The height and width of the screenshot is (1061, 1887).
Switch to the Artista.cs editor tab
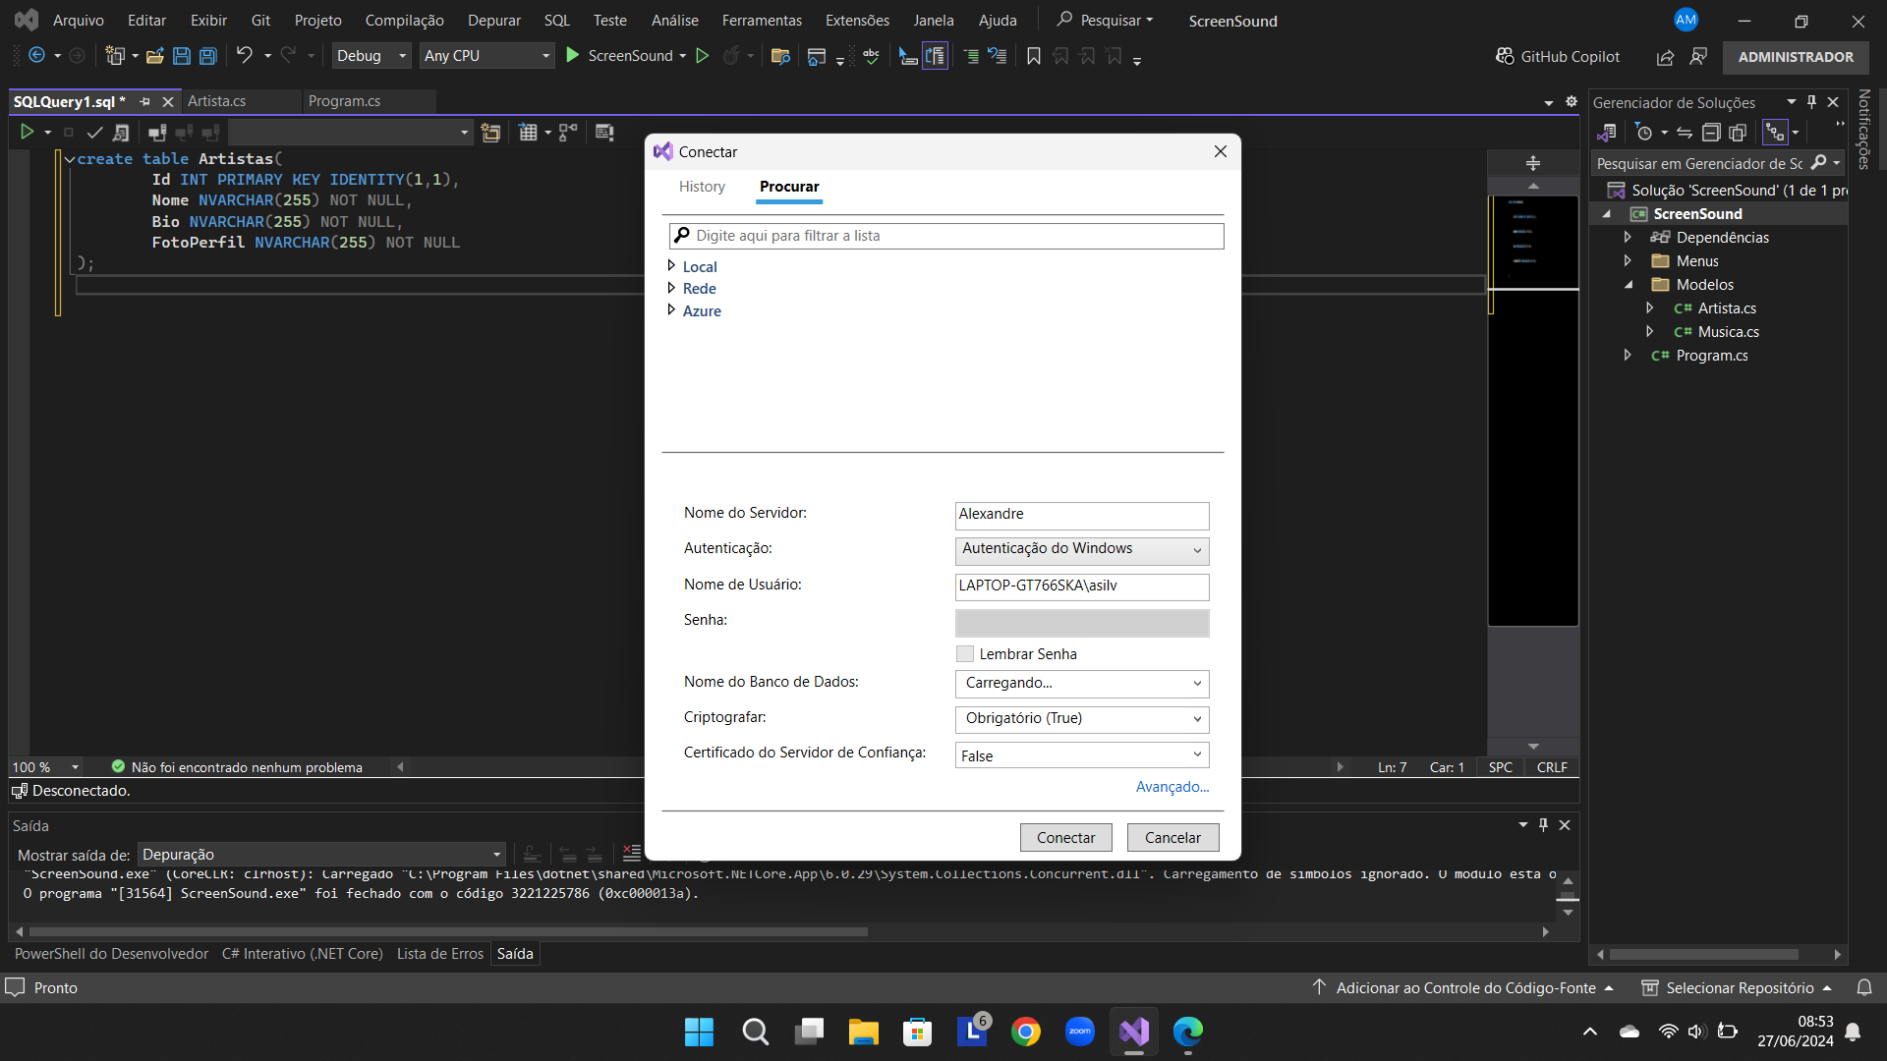tap(217, 101)
